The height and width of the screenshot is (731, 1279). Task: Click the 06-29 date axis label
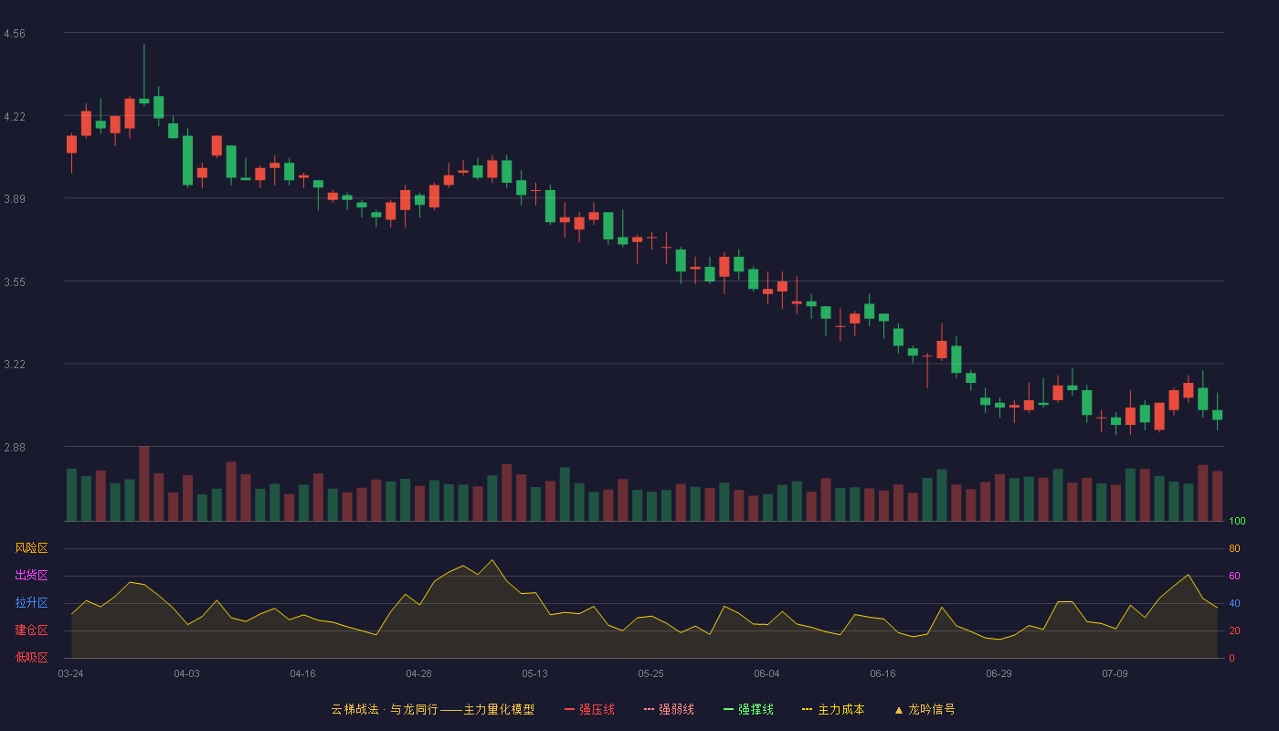click(999, 673)
